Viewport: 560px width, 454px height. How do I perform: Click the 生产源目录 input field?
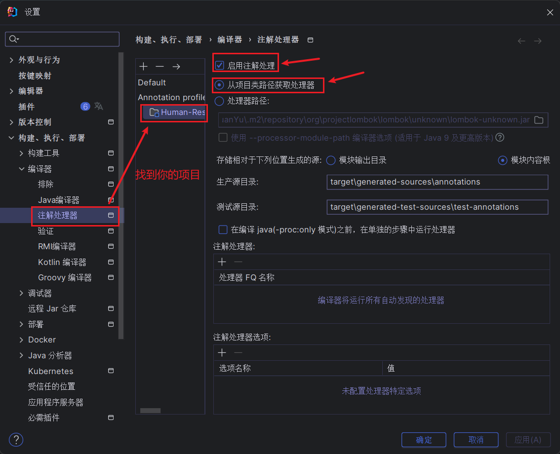coord(437,182)
